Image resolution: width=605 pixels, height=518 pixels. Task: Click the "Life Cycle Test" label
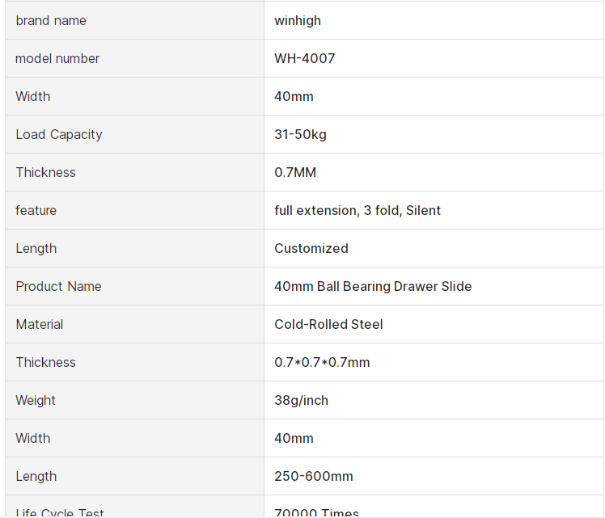(x=60, y=512)
